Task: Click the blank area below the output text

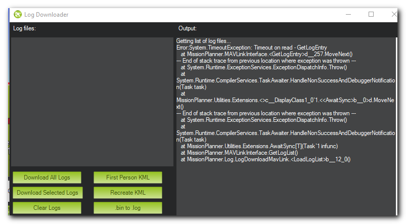Action: click(286, 189)
